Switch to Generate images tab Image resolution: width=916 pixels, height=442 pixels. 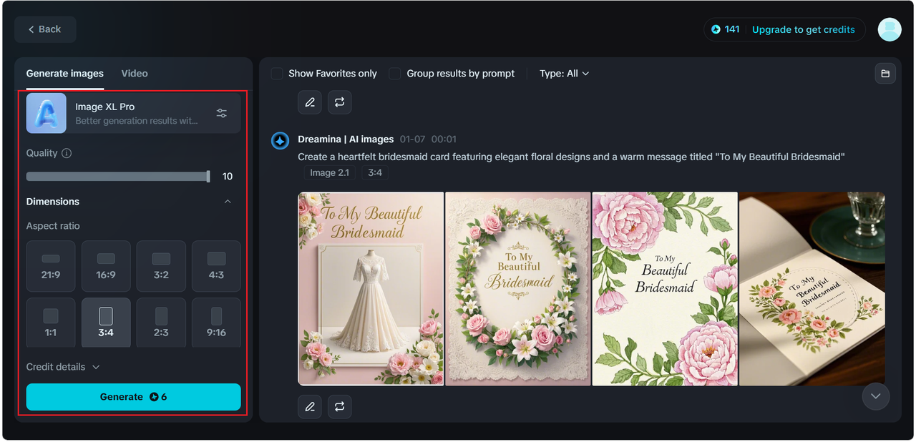point(65,74)
